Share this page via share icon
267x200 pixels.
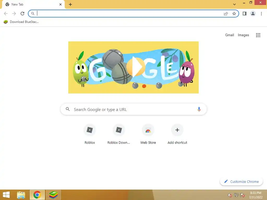tap(226, 14)
